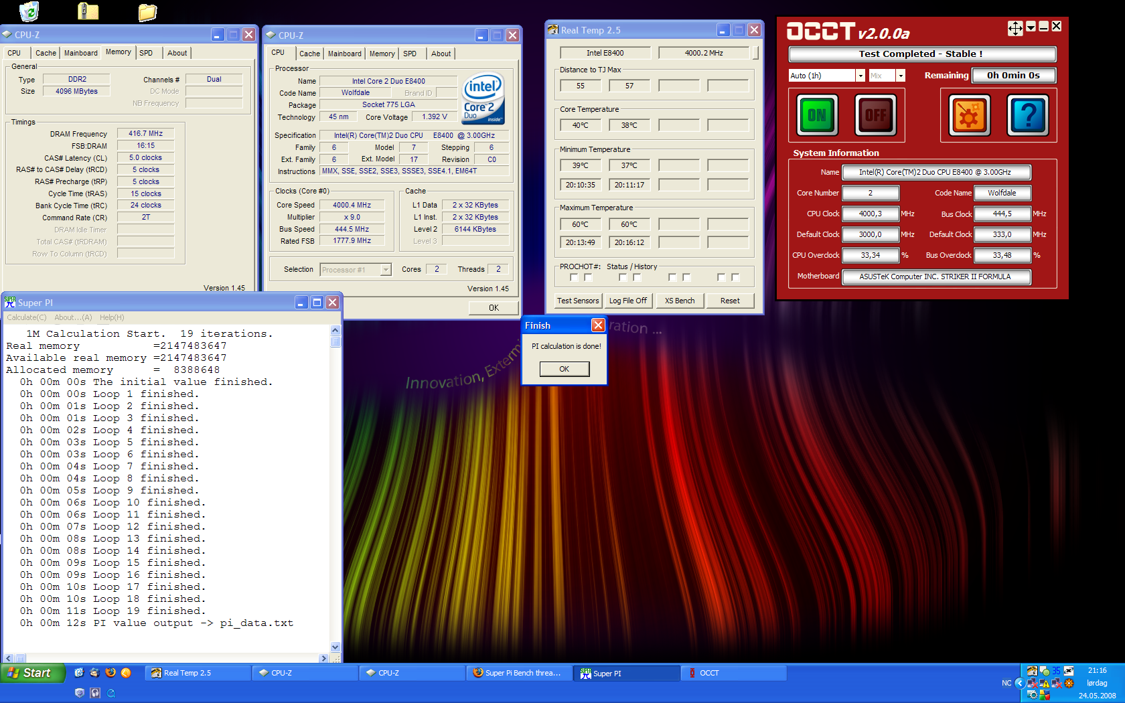Open the Help(H) menu in Super PI
The width and height of the screenshot is (1125, 703).
(112, 317)
